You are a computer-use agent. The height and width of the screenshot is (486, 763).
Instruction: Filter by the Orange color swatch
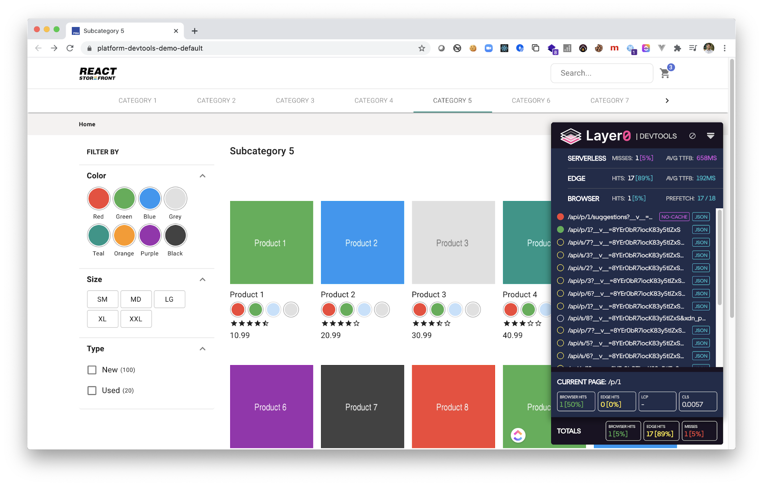[124, 235]
